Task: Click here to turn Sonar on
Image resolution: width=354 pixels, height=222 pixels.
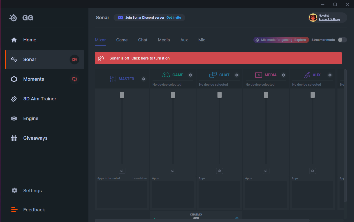Action: coord(150,58)
